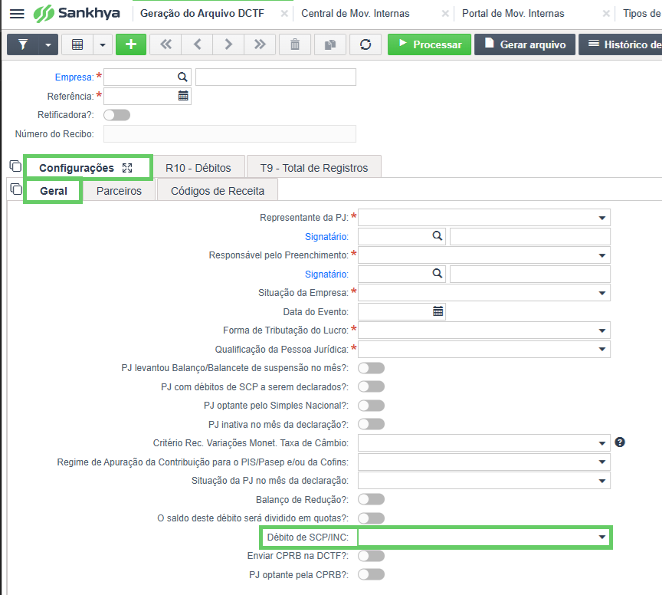662x595 pixels.
Task: Click the Gerar arquivo button
Action: pyautogui.click(x=525, y=44)
